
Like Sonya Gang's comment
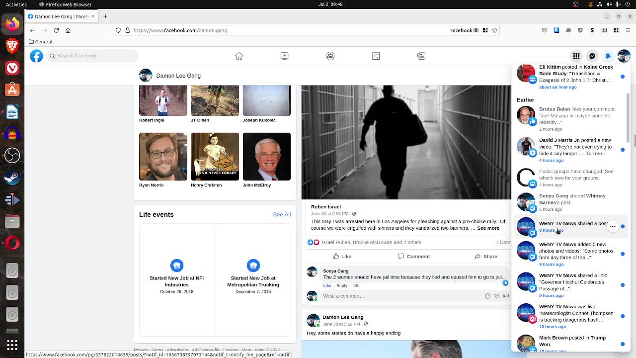tap(327, 285)
